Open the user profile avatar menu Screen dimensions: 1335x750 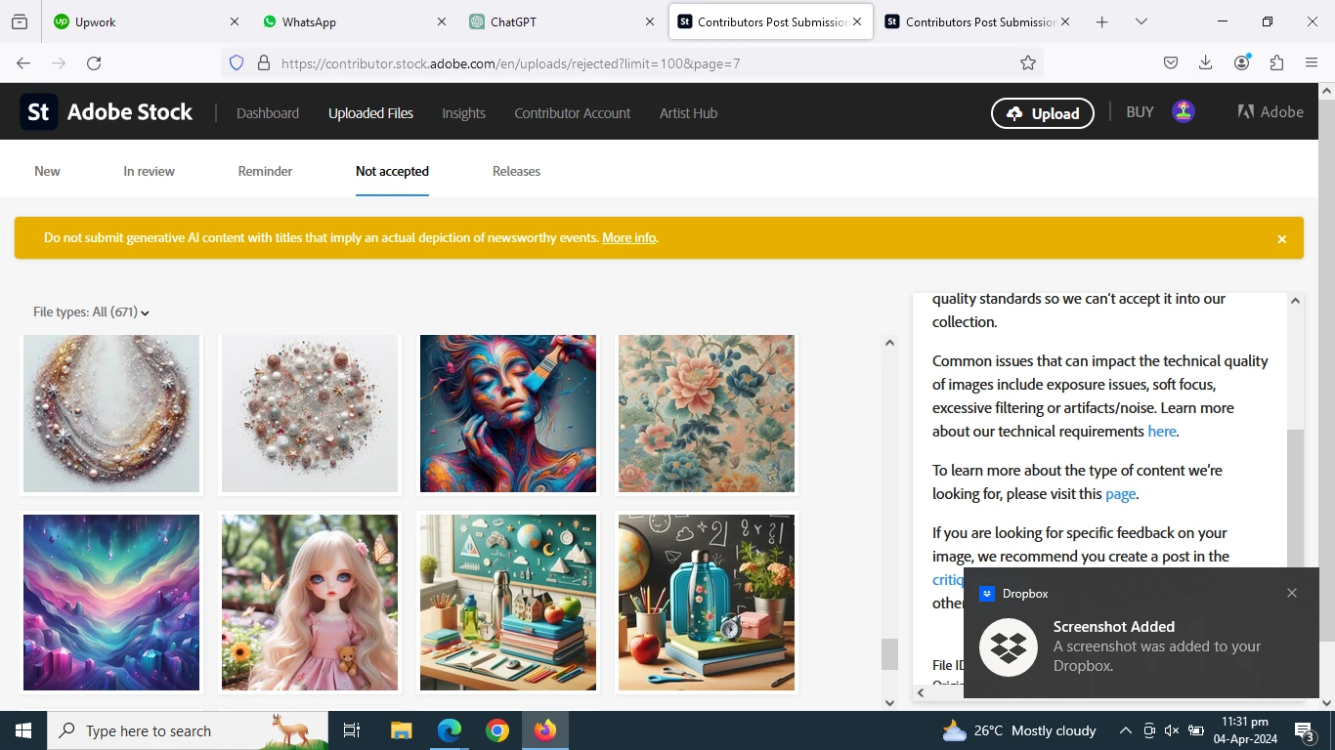[x=1184, y=111]
